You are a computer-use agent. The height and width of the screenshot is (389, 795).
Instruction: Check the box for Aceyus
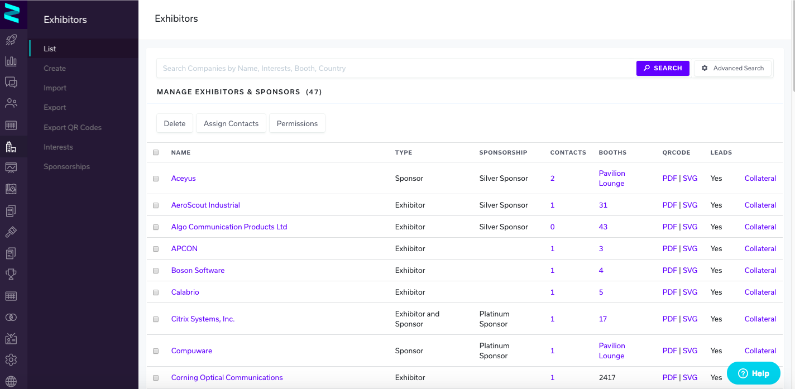pos(156,179)
